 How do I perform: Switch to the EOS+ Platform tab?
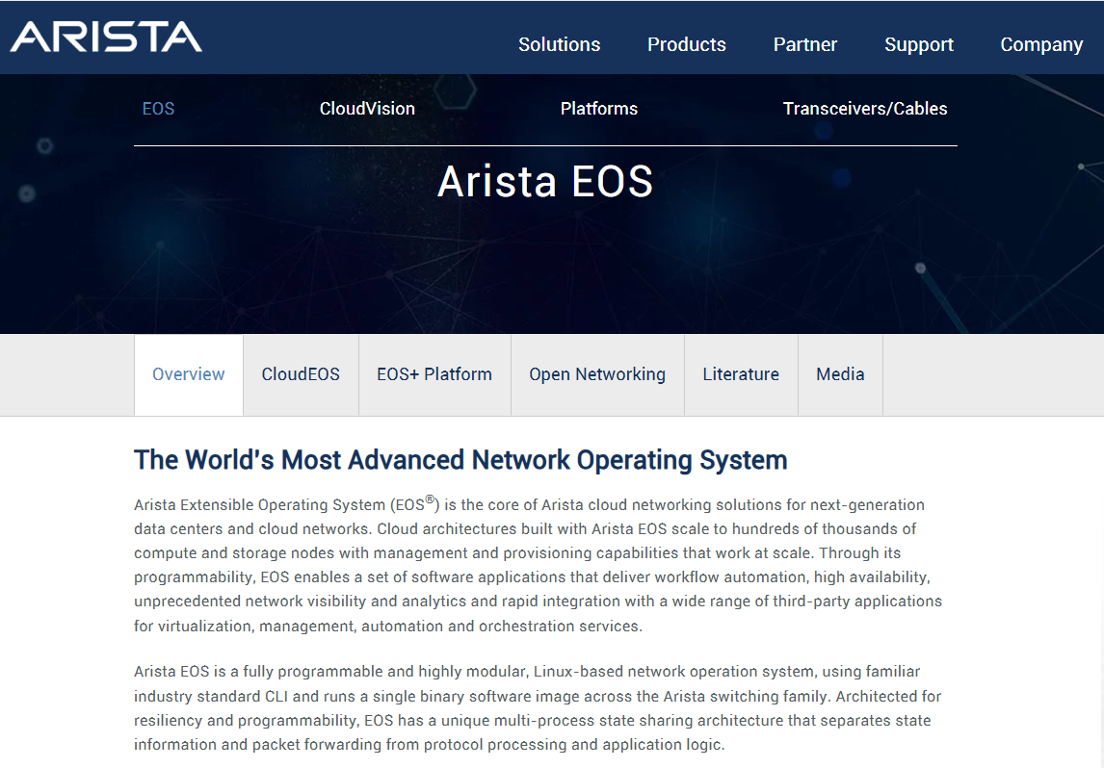434,374
